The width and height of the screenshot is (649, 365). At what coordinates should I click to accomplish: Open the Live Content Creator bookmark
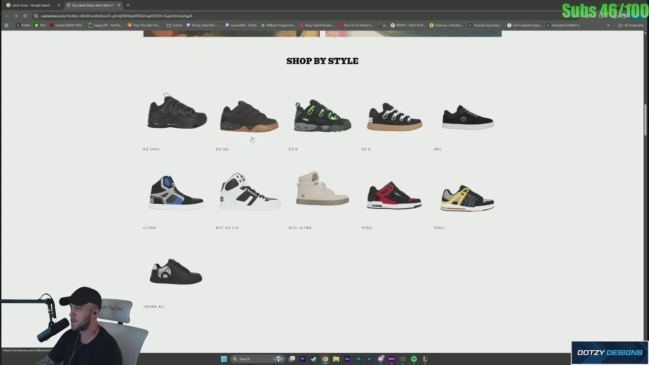tap(525, 25)
